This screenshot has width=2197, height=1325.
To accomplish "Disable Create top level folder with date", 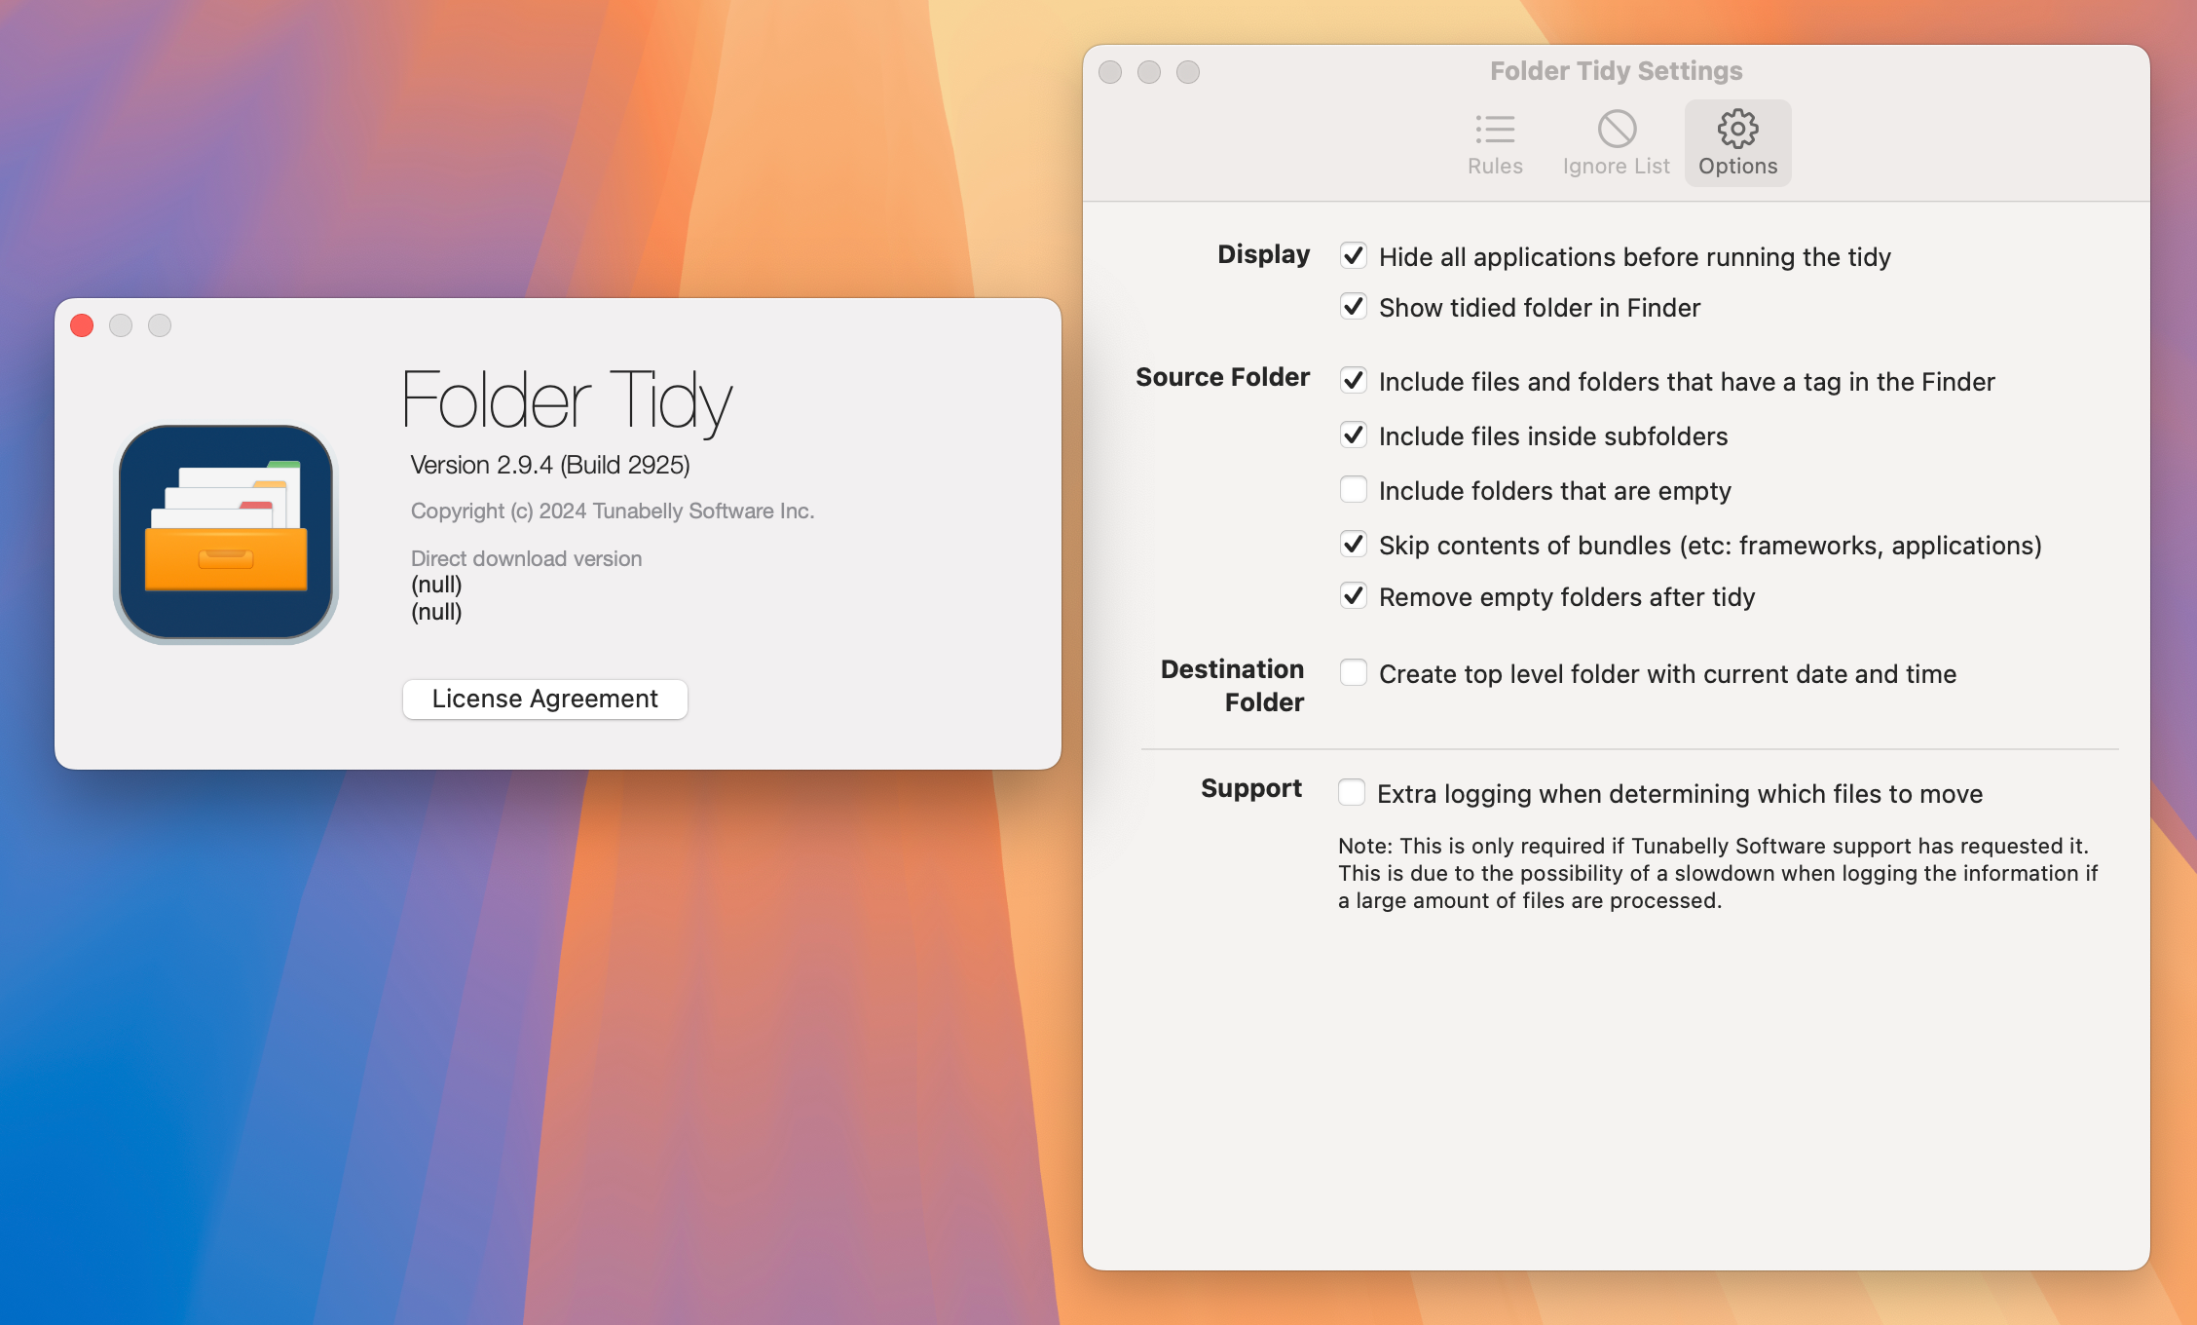I will pos(1353,673).
